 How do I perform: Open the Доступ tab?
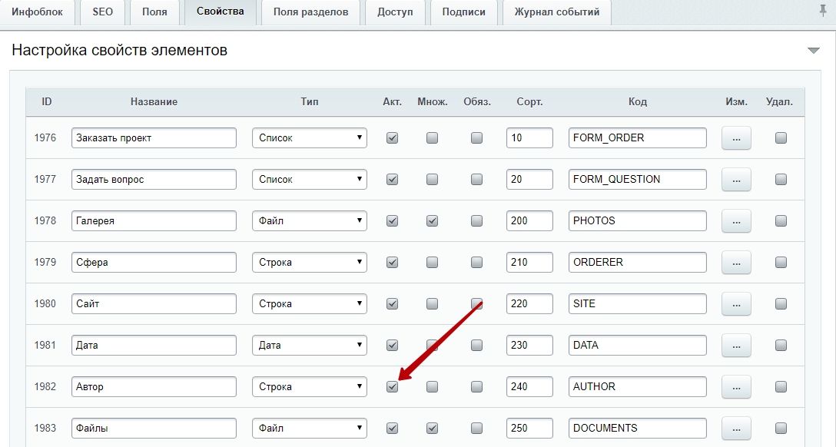(x=395, y=12)
